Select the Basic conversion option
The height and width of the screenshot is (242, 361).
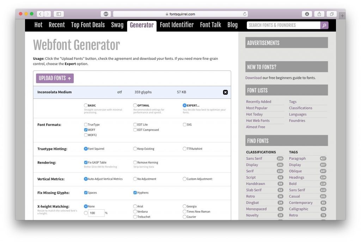(x=86, y=106)
